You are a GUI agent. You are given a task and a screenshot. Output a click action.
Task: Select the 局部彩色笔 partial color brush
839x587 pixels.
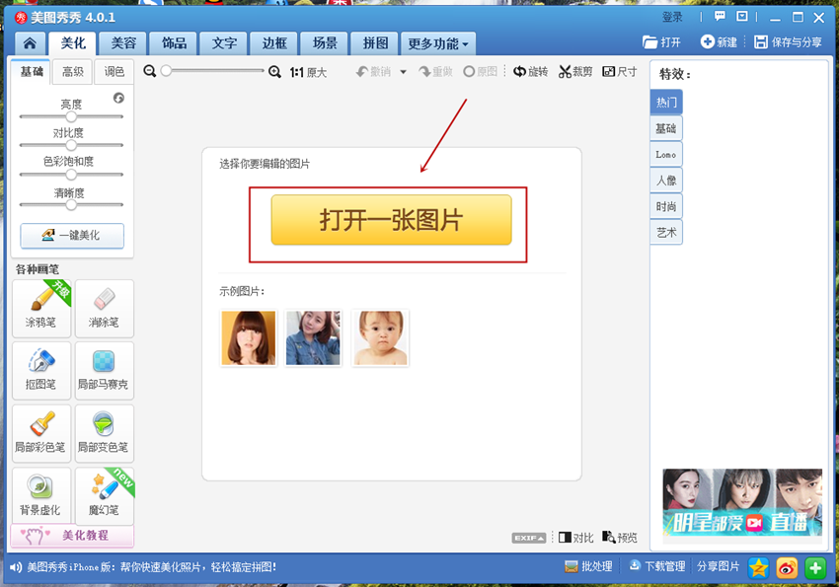[41, 433]
